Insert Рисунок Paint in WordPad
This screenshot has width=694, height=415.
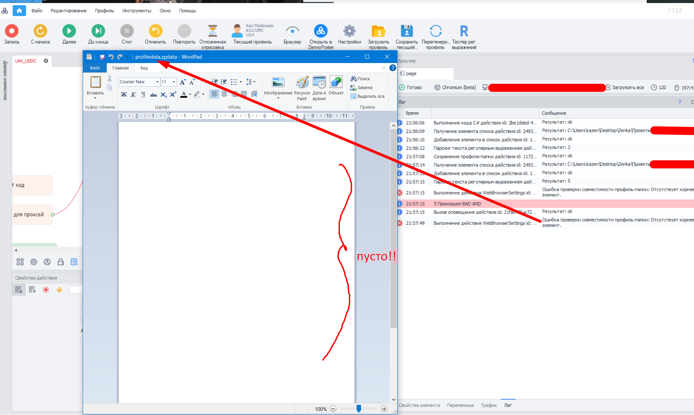[x=302, y=83]
